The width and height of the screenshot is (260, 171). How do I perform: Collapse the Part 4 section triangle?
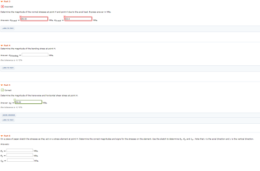click(2, 45)
